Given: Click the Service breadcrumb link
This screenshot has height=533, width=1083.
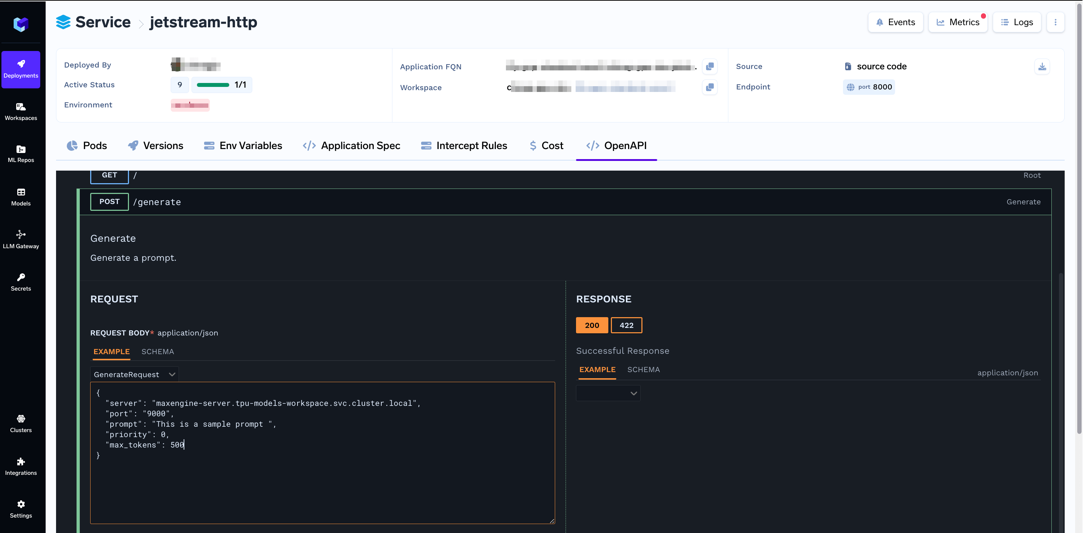Looking at the screenshot, I should 103,22.
